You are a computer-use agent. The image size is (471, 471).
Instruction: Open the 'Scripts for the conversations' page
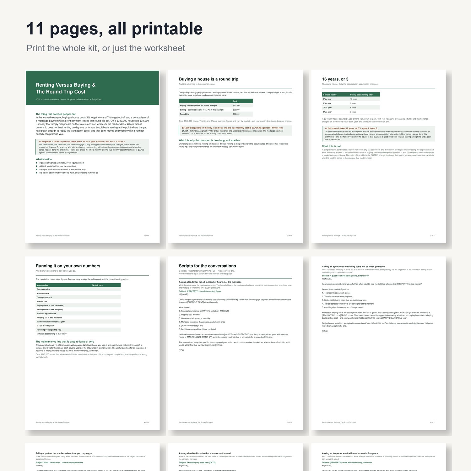click(x=235, y=343)
